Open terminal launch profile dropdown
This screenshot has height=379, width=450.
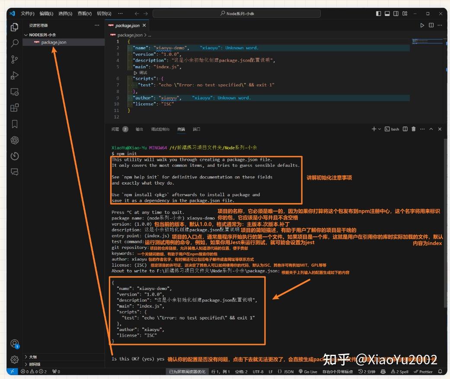(x=380, y=129)
